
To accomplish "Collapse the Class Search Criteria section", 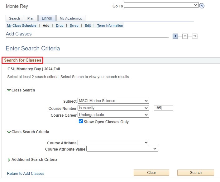I will point(9,132).
